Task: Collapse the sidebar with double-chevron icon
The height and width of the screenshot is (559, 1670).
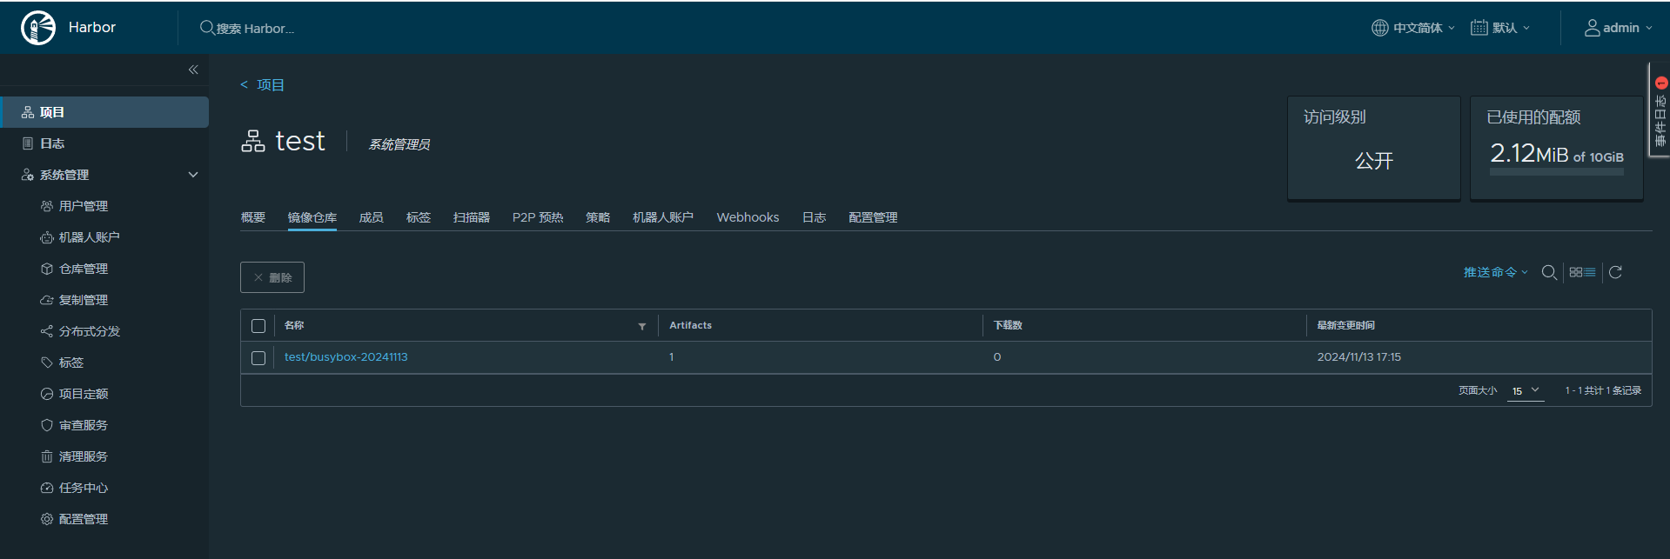Action: (193, 70)
